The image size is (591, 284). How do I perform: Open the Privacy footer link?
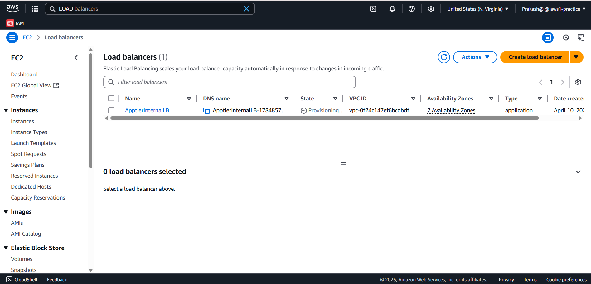pos(506,279)
